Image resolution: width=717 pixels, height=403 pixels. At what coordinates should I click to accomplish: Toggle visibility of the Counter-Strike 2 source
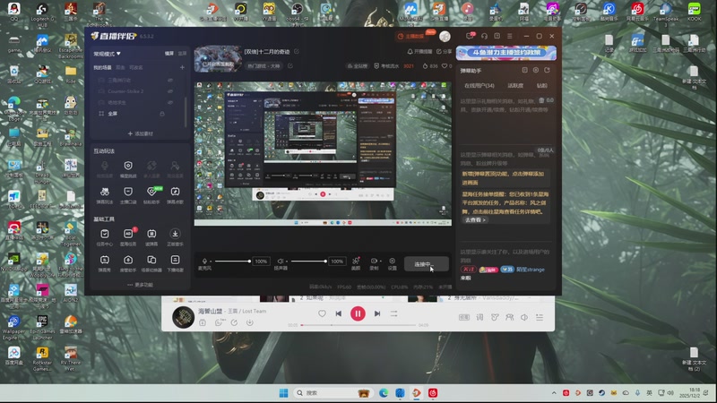170,91
